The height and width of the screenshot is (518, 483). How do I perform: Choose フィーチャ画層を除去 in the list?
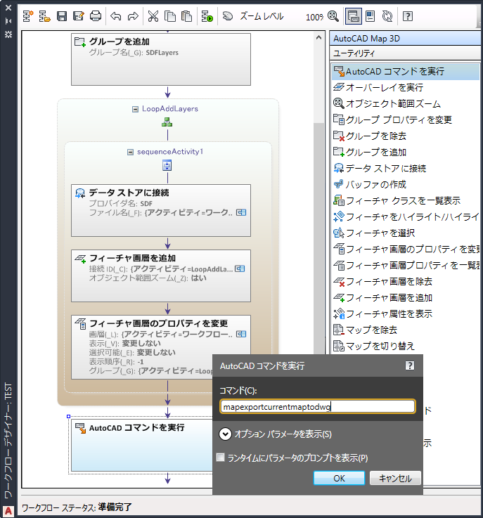point(406,282)
